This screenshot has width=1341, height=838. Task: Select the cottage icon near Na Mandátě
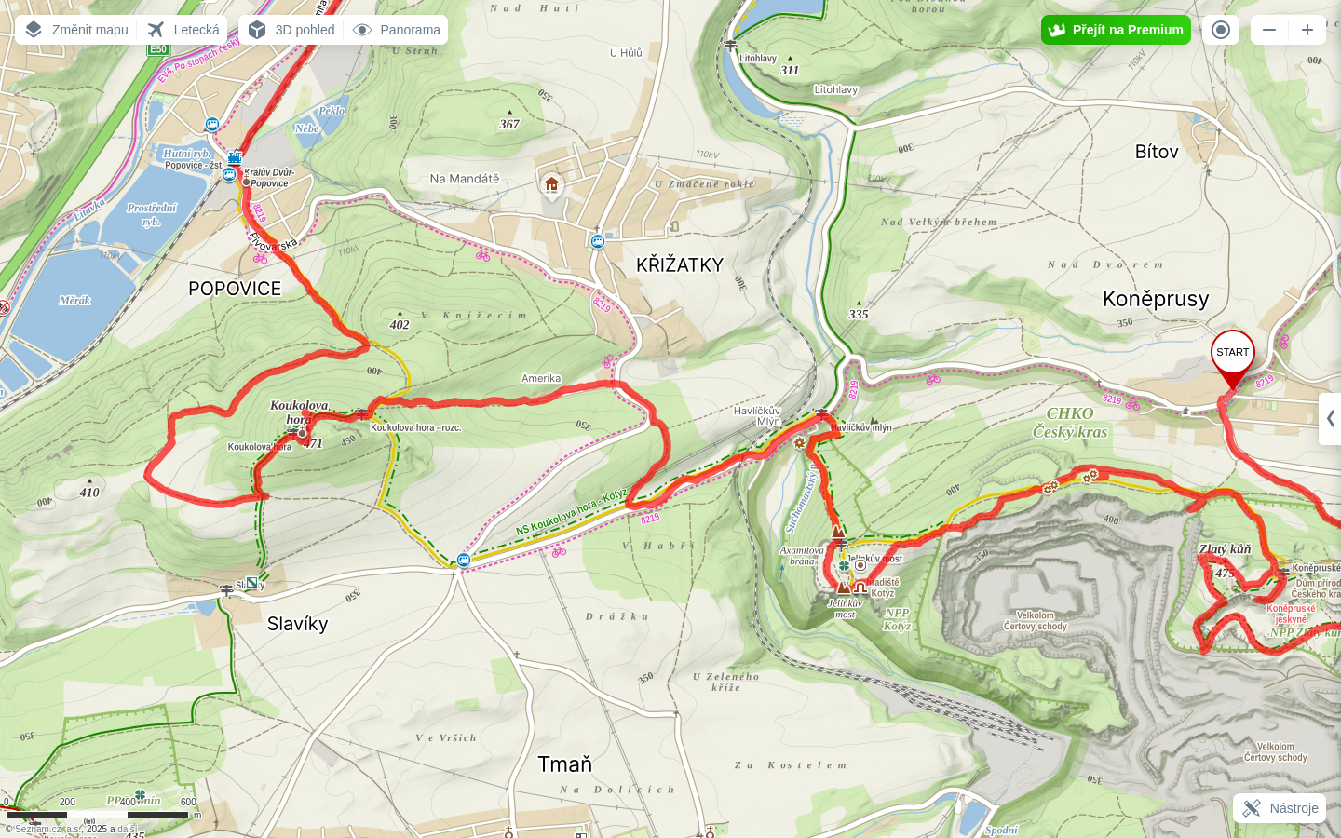[x=552, y=185]
